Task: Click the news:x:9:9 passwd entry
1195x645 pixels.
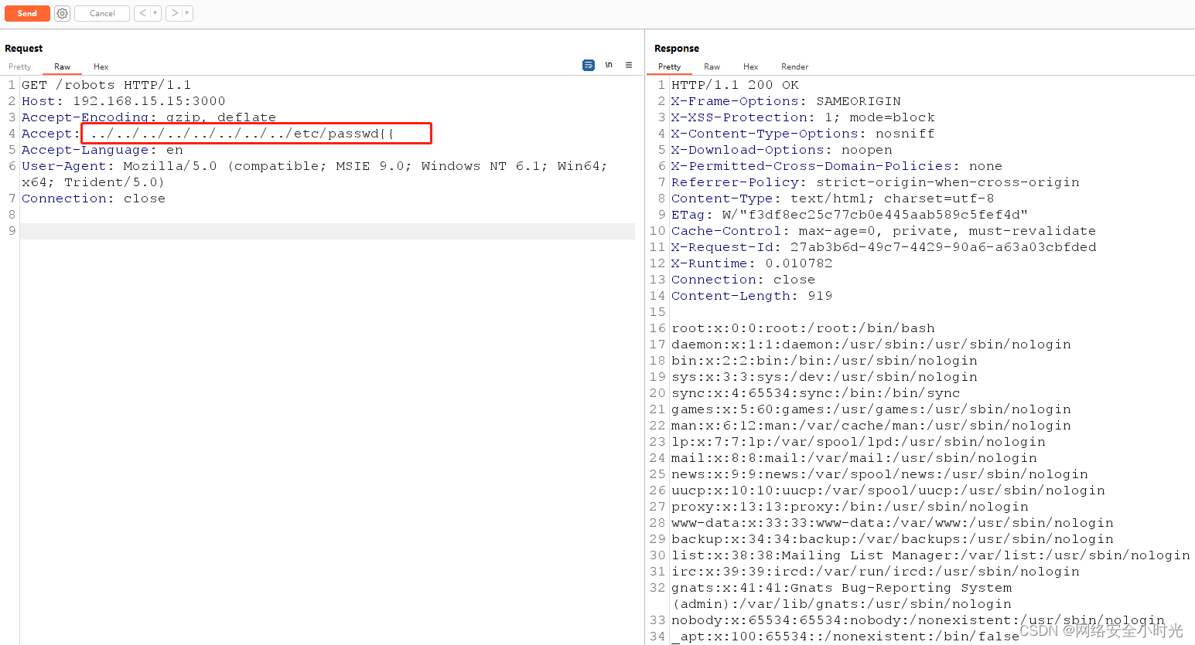Action: tap(880, 474)
